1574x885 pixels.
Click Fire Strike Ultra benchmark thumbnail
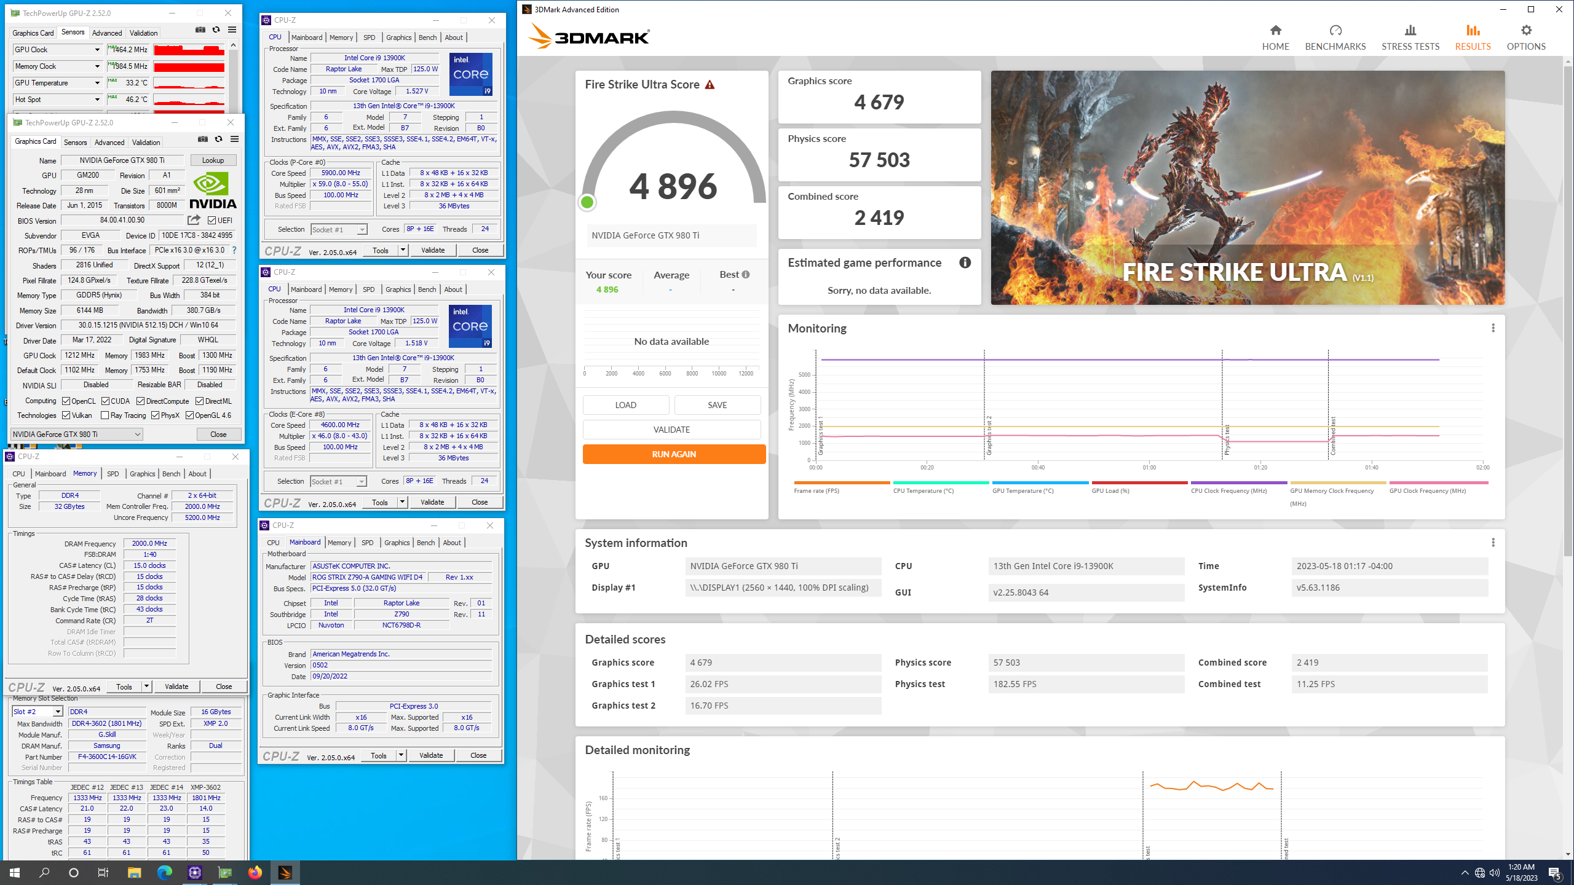[x=1248, y=187]
